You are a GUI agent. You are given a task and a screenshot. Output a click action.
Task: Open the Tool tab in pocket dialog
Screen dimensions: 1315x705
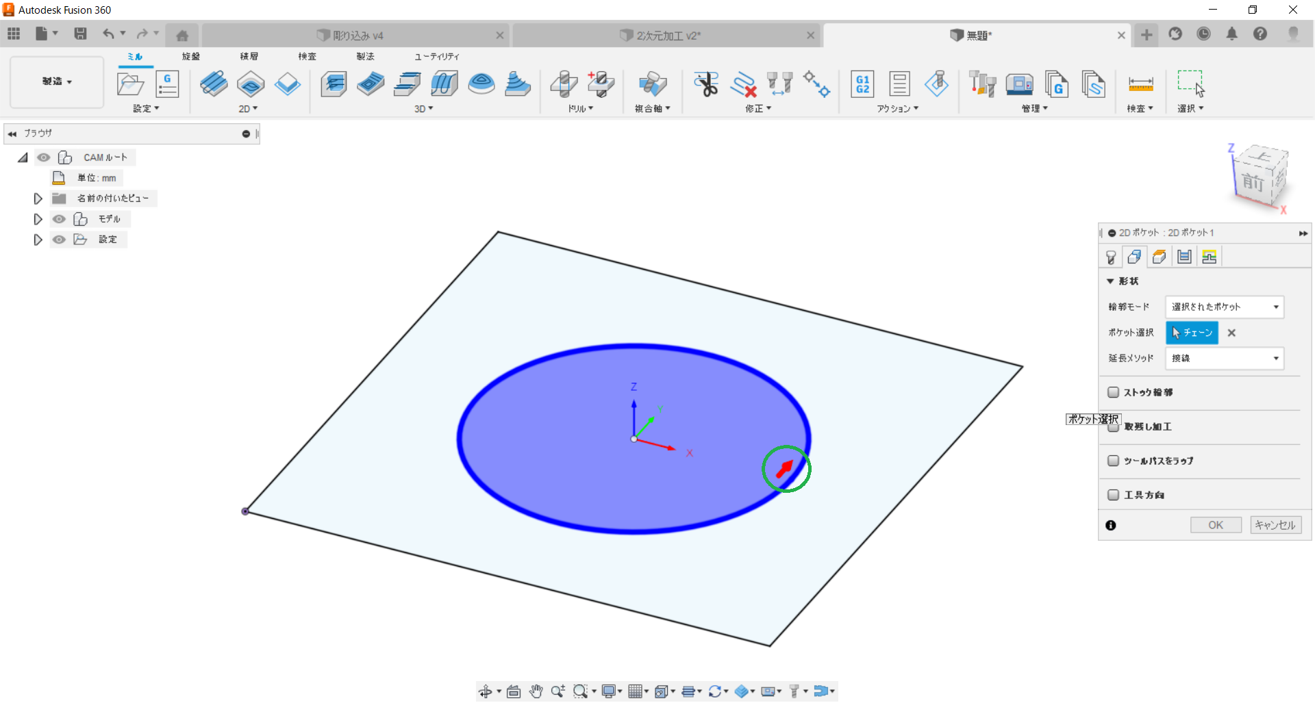click(x=1111, y=257)
